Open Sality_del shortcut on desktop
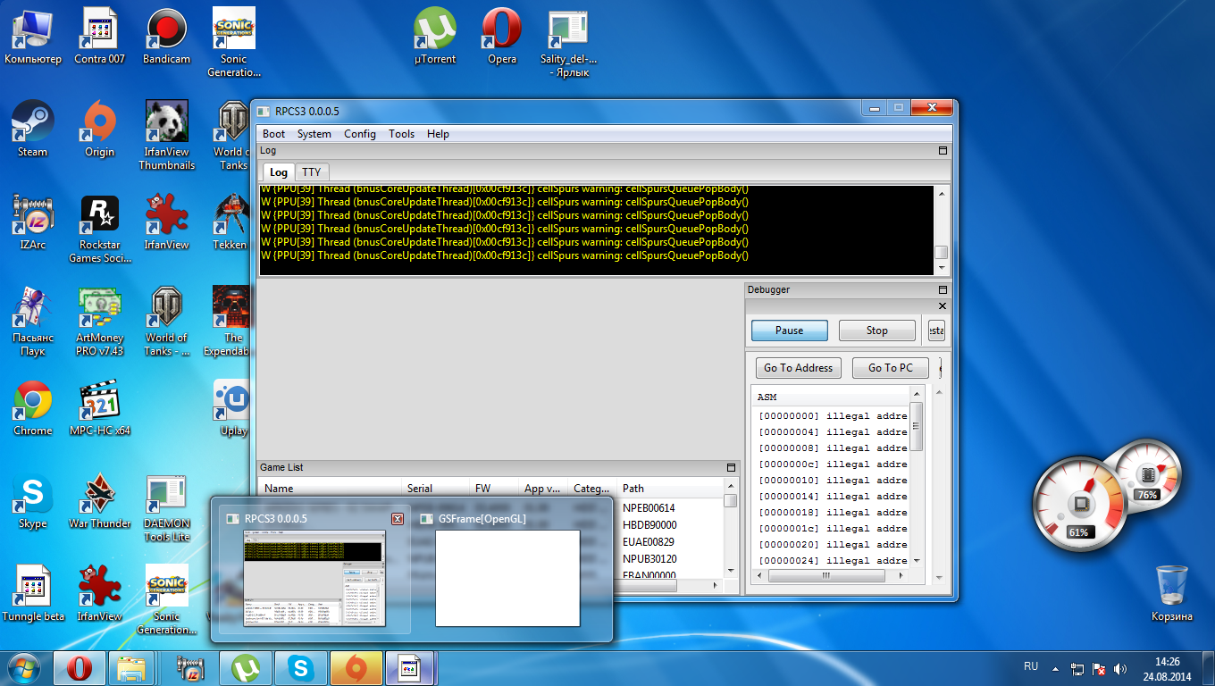Viewport: 1215px width, 686px height. pos(569,42)
